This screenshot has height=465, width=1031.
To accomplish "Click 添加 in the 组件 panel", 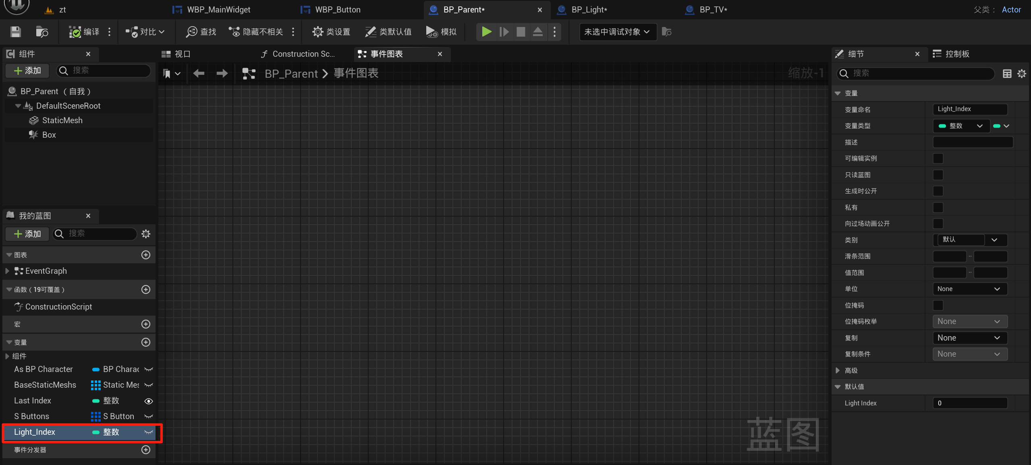I will click(27, 70).
